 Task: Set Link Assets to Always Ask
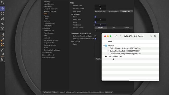126,11
